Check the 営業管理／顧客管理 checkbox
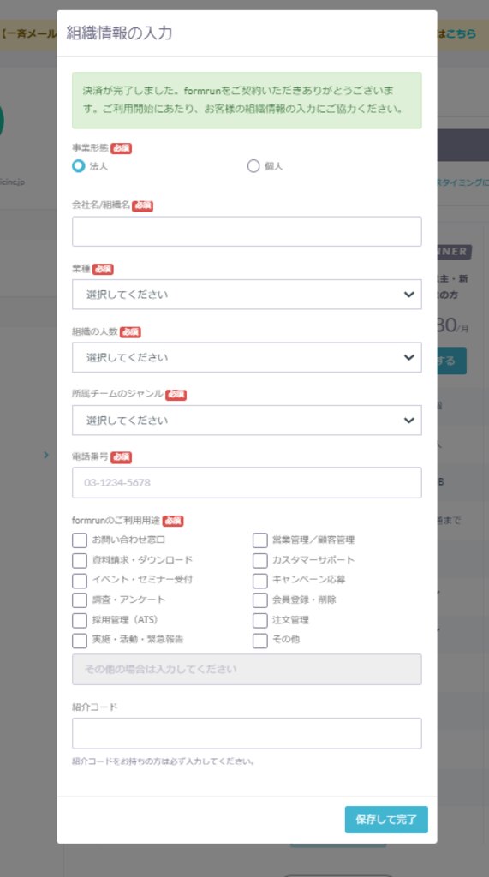The image size is (489, 877). (259, 540)
